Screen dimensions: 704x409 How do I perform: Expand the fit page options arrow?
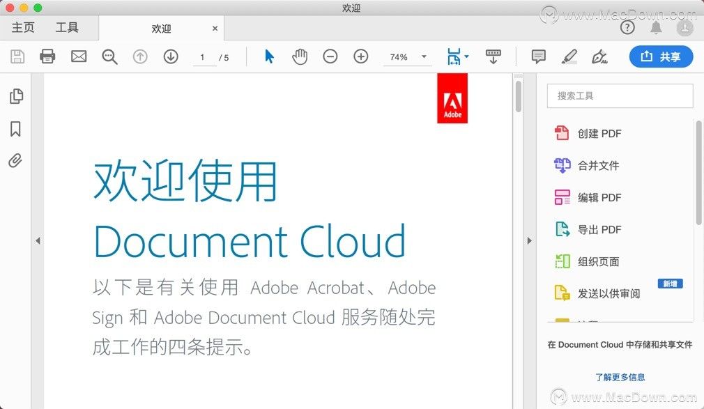pos(466,56)
